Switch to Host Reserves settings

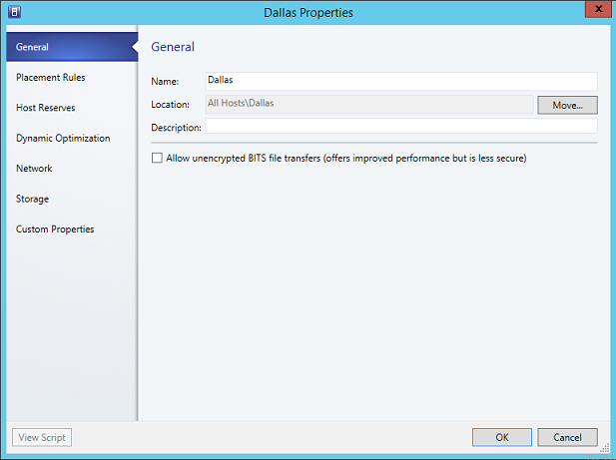pos(46,108)
